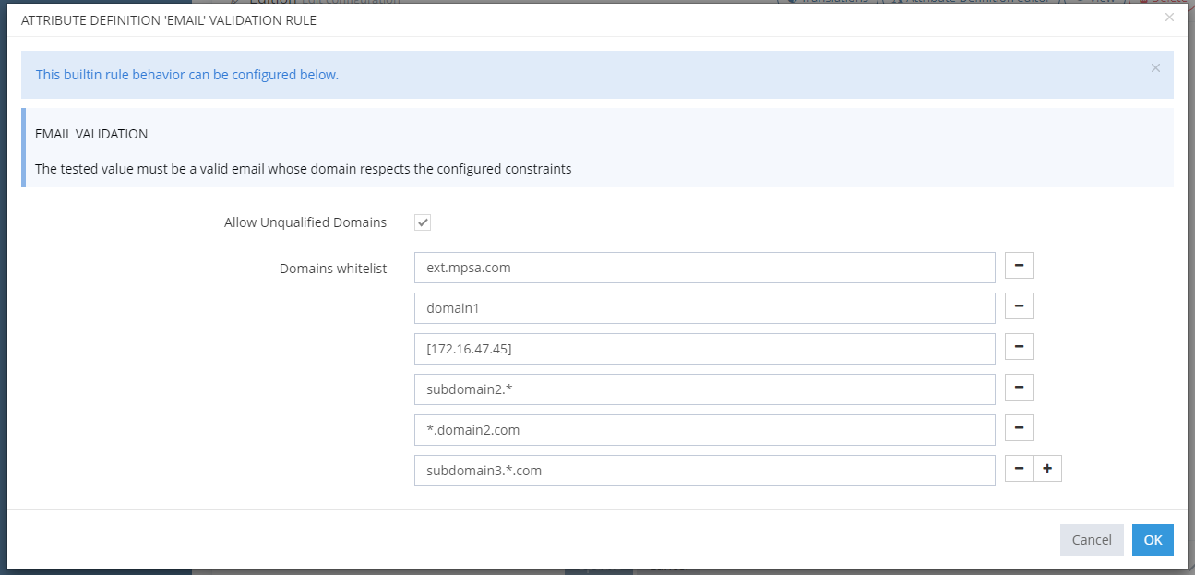Click the Allow Unqualified Domains label
The width and height of the screenshot is (1195, 575).
[x=305, y=222]
